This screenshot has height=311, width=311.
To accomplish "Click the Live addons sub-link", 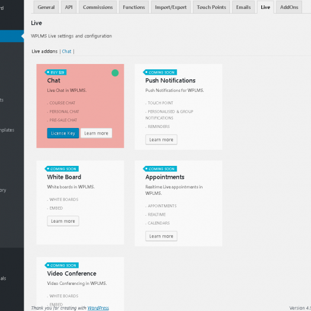I will 44,52.
